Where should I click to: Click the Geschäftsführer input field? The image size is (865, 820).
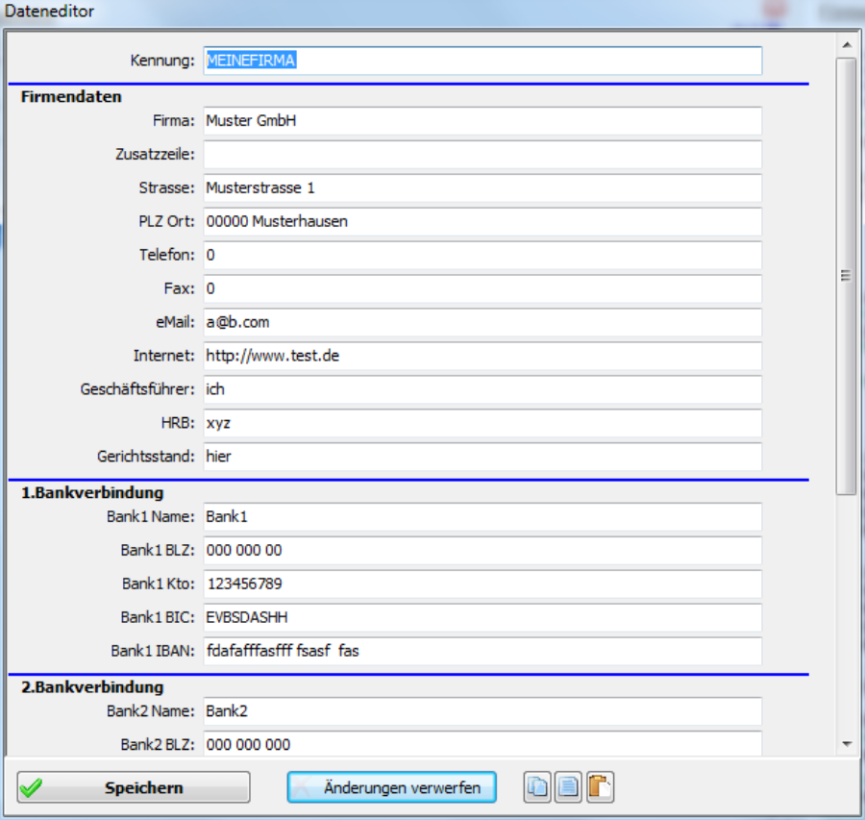tap(482, 390)
